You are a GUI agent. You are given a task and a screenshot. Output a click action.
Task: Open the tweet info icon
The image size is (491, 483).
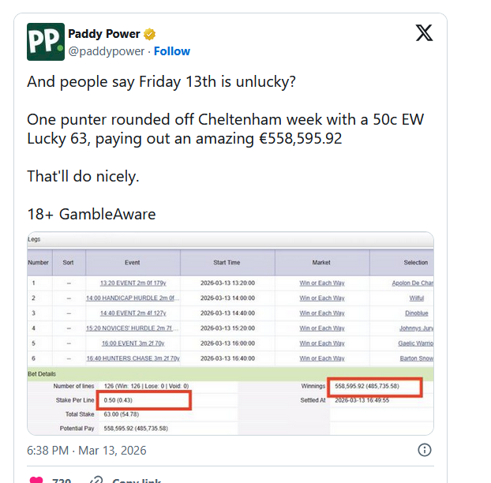click(424, 450)
